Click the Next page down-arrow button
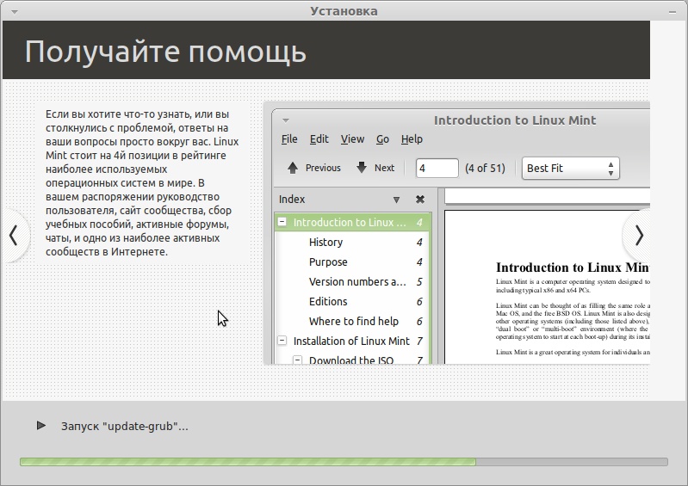 [375, 168]
